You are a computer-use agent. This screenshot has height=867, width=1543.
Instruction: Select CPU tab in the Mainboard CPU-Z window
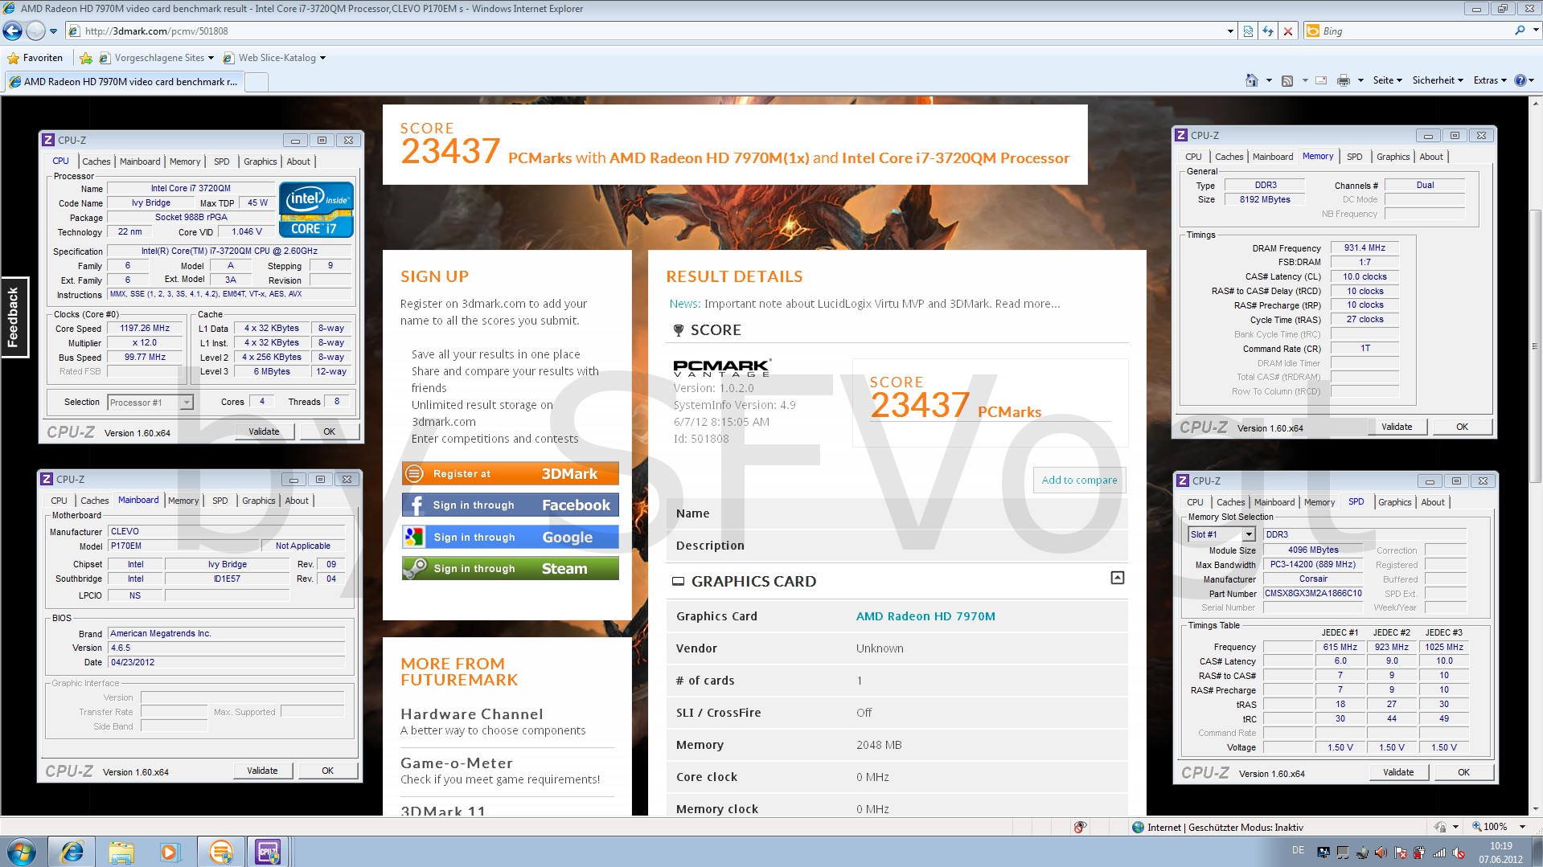[x=59, y=501]
